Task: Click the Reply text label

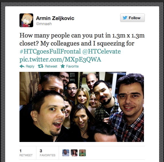Action: (30, 66)
